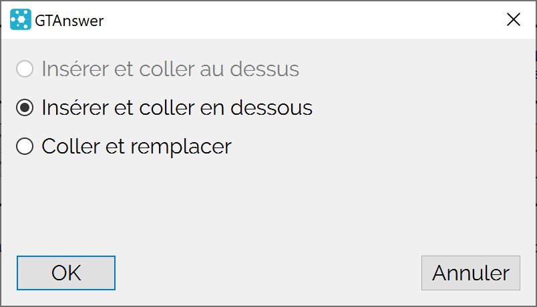
Task: Choose the "Insérer et coller en dessous" radio circle
Action: point(25,107)
